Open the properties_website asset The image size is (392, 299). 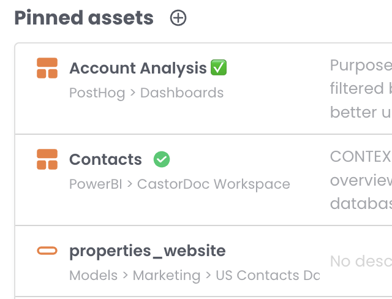coord(147,251)
